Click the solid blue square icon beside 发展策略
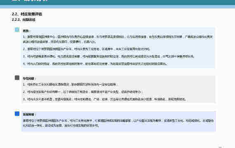235x148 pixels. click(17, 113)
